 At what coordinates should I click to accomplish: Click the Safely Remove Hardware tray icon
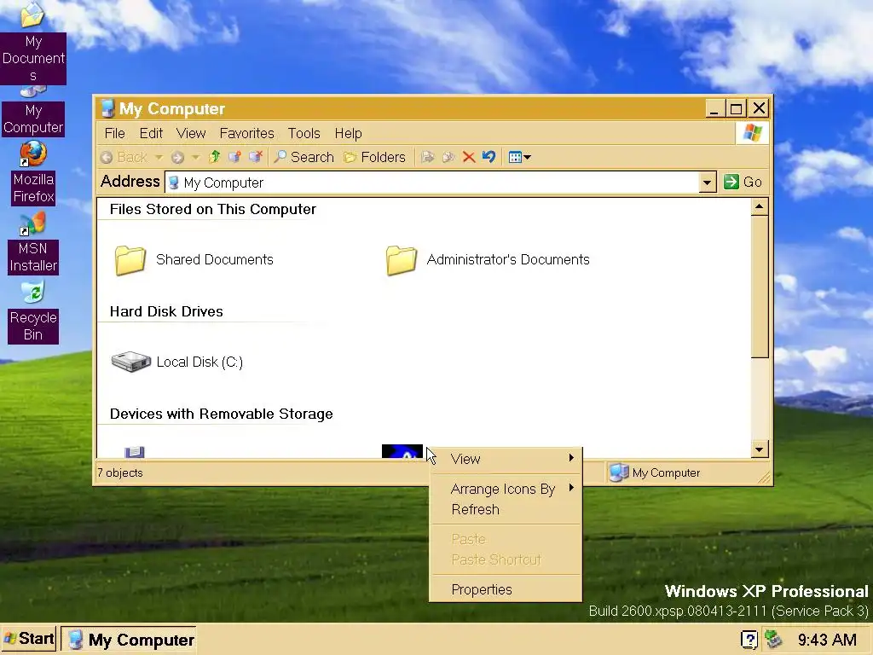[x=773, y=639]
